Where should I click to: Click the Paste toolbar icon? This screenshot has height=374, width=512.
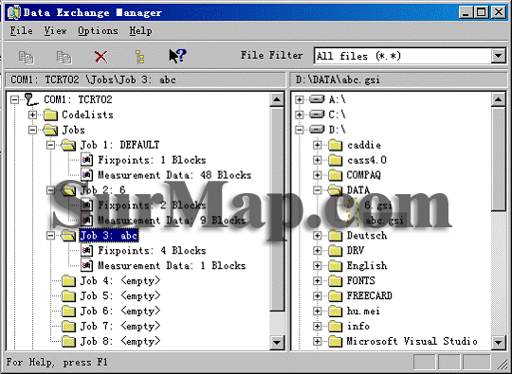point(64,57)
